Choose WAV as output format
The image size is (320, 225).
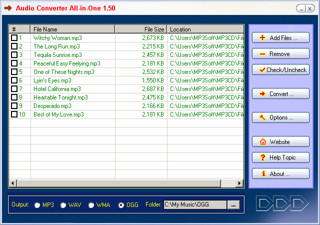pos(63,205)
